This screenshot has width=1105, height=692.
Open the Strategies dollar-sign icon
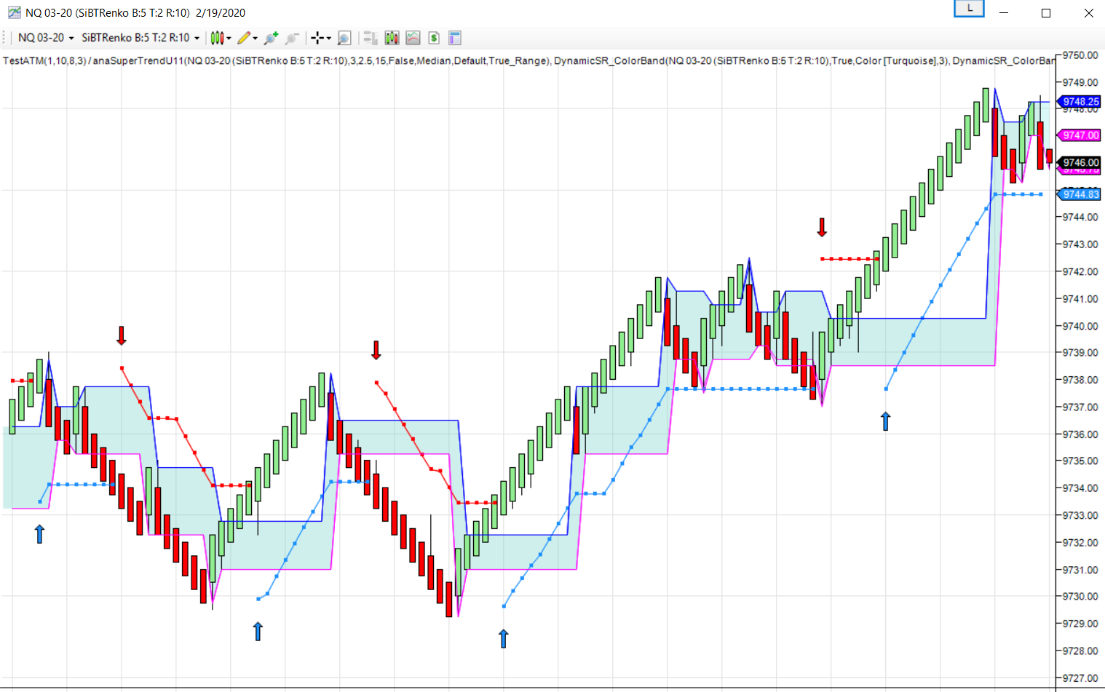434,38
